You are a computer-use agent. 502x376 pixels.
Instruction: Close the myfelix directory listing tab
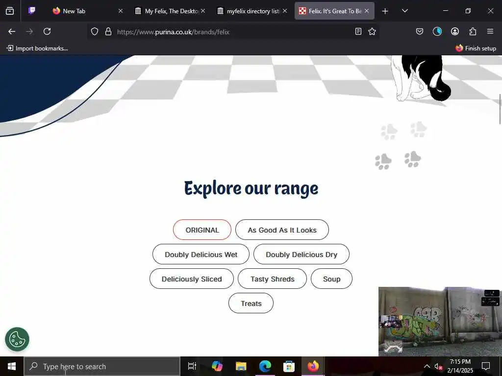285,11
